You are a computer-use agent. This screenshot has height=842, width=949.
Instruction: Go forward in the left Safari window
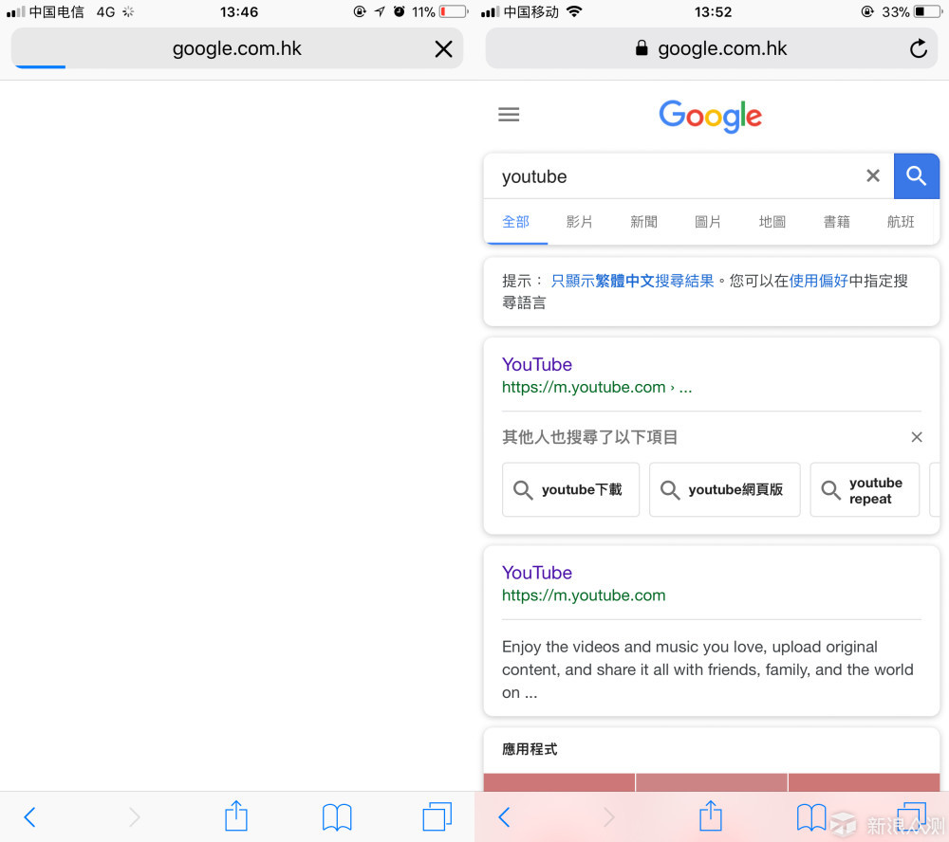[x=135, y=817]
